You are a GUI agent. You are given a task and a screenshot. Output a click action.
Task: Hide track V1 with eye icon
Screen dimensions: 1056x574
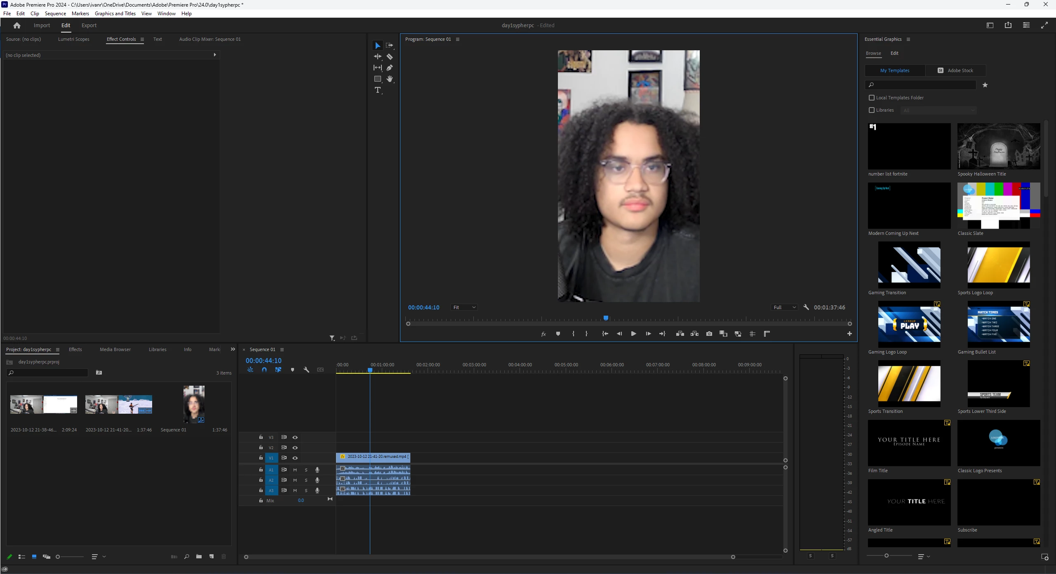[295, 458]
